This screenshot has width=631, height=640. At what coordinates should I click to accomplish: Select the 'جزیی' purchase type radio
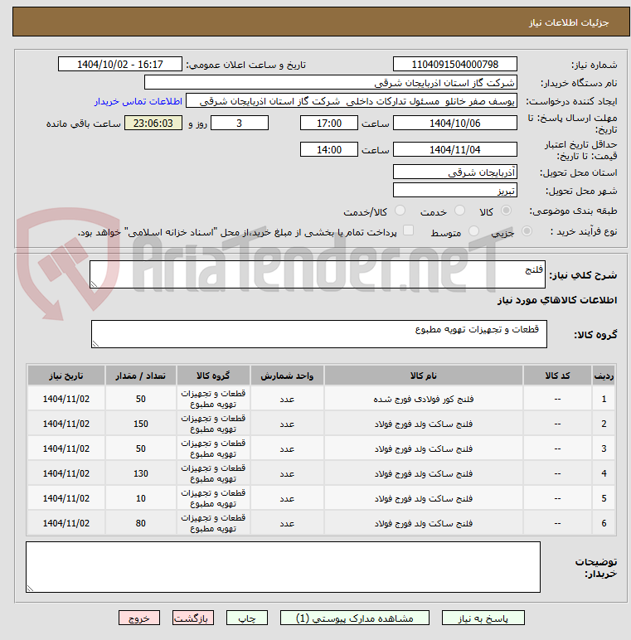click(527, 231)
